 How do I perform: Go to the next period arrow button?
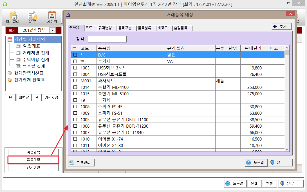(37, 97)
